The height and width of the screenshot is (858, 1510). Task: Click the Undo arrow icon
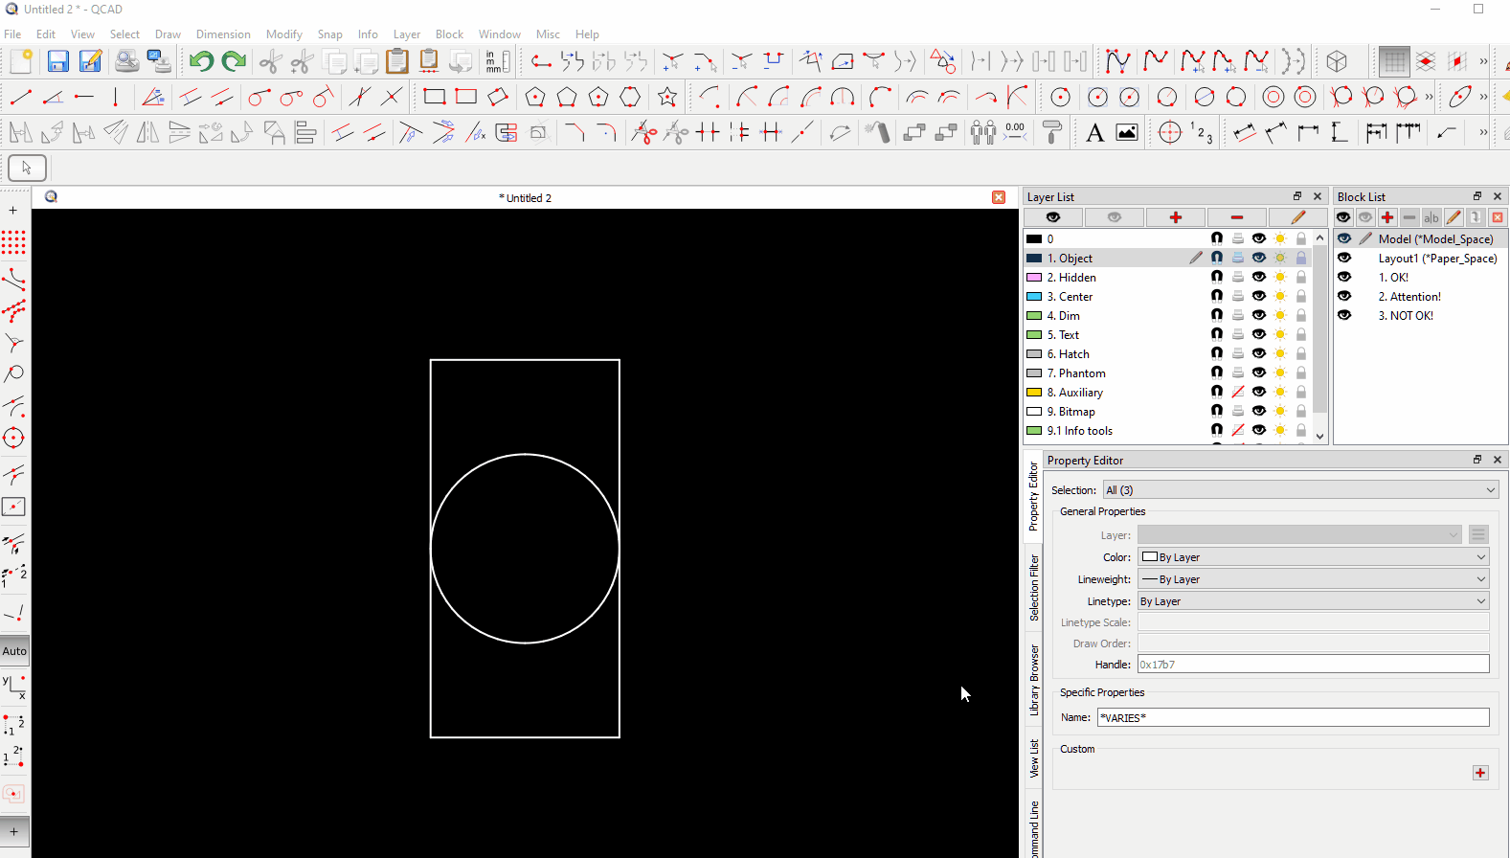click(200, 62)
